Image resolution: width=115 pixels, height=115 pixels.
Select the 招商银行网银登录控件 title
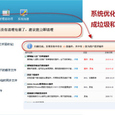coord(37,93)
